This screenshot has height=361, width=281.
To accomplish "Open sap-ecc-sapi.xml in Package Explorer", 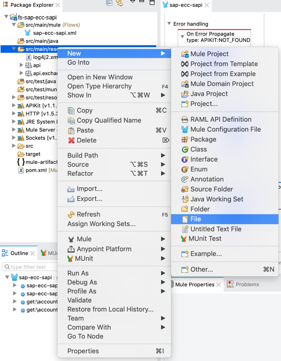I will (x=51, y=33).
